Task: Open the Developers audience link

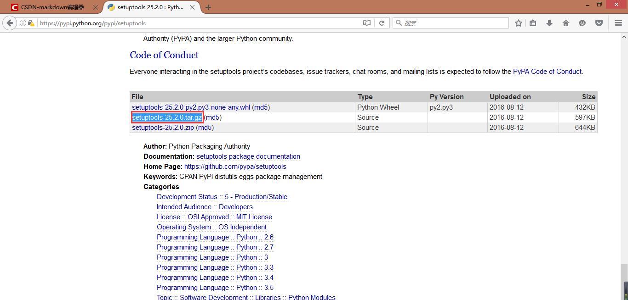Action: pos(236,207)
